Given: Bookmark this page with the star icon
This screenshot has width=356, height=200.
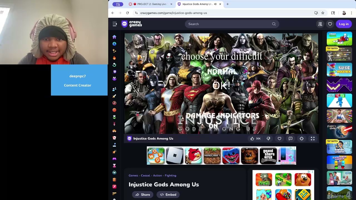Looking at the screenshot, I should (x=323, y=13).
